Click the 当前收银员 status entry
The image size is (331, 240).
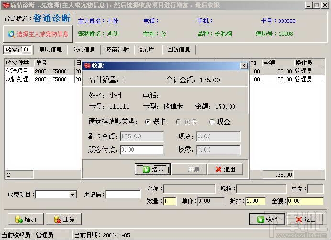coord(27,235)
